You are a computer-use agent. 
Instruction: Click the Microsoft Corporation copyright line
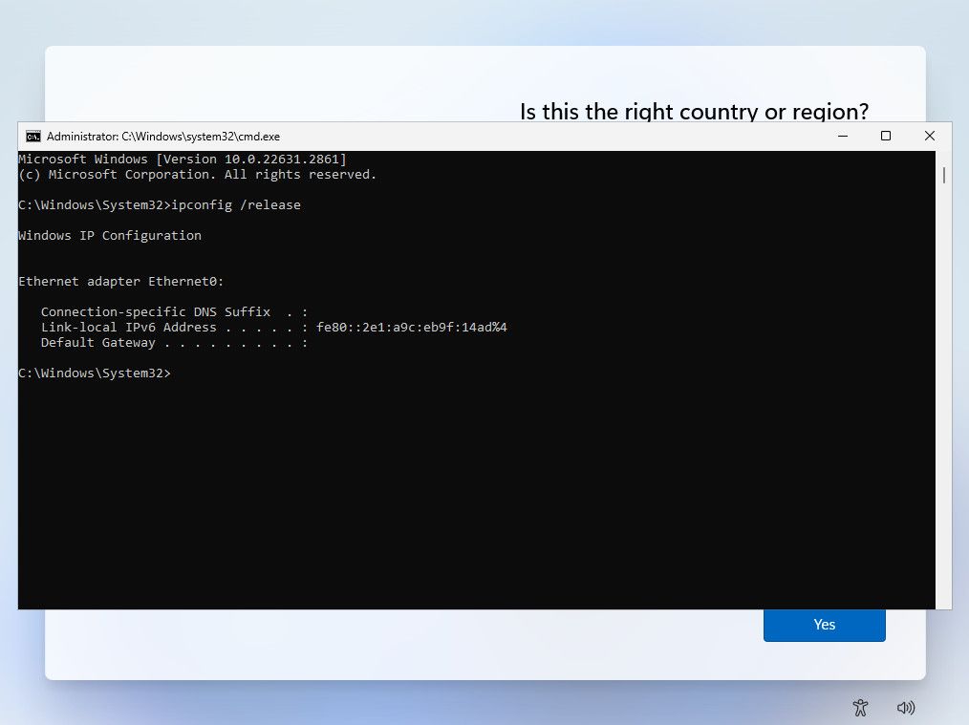coord(197,175)
